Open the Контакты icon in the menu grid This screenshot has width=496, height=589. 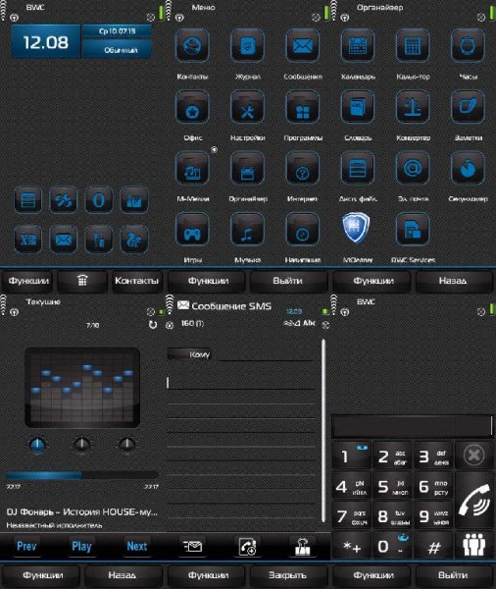click(192, 46)
